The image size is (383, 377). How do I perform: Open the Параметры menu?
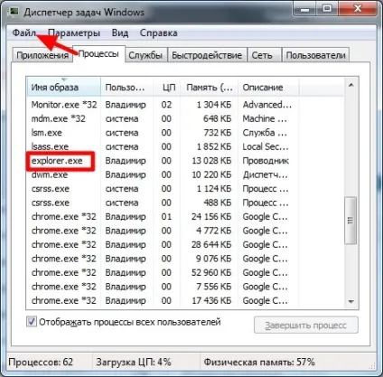point(74,33)
